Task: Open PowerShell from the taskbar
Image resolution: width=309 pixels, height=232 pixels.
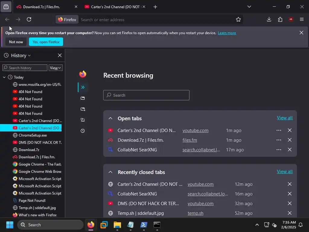Action: tap(144, 225)
